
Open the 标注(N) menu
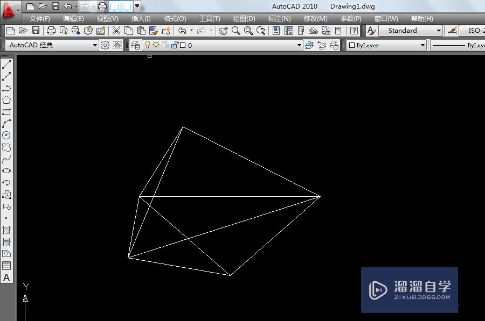click(279, 19)
